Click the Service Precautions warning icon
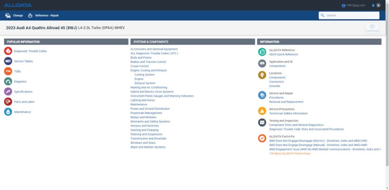 (x=262, y=111)
